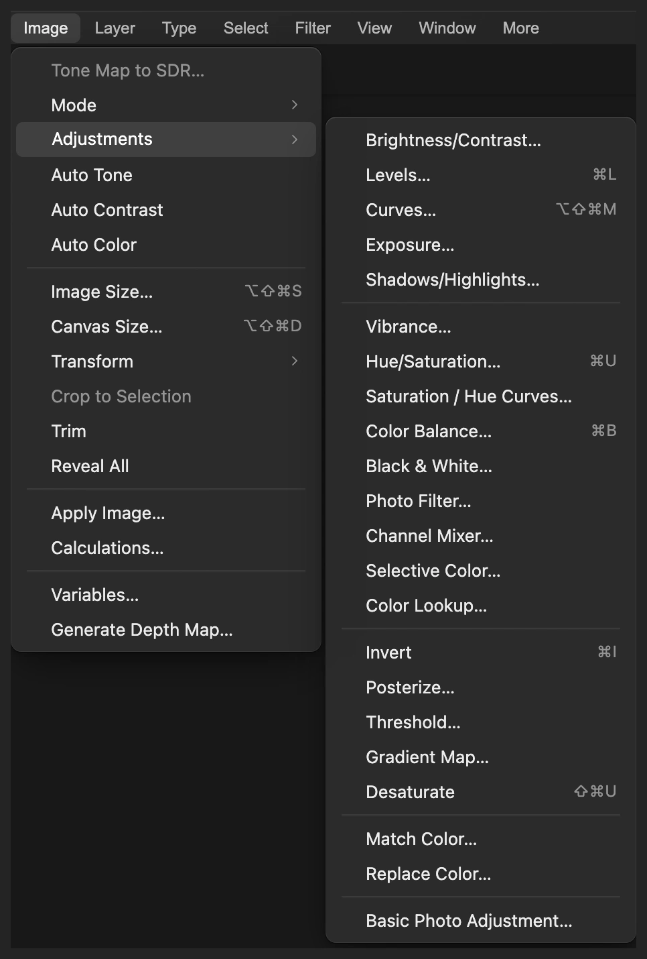Expand the Mode submenu arrow
The width and height of the screenshot is (647, 959).
pyautogui.click(x=295, y=105)
